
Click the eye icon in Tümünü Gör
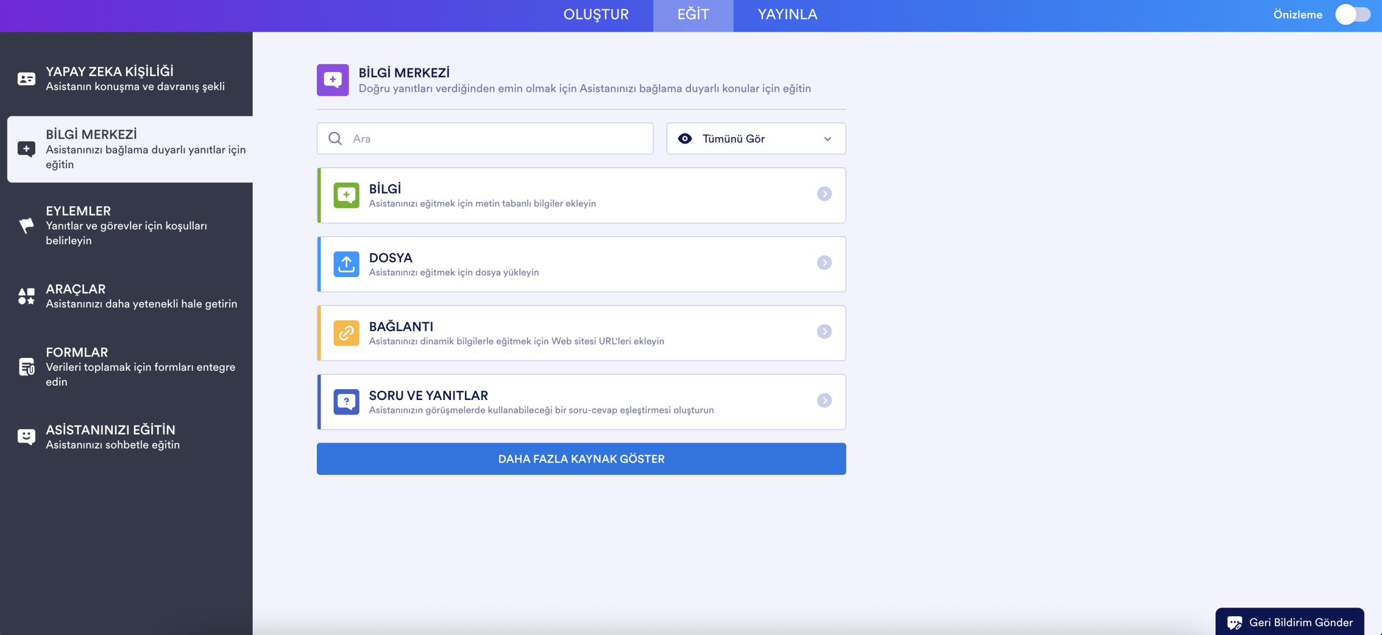click(685, 139)
